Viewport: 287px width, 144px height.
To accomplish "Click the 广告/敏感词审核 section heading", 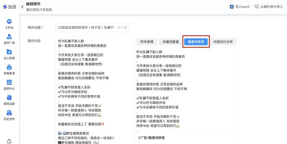I will coord(152,138).
